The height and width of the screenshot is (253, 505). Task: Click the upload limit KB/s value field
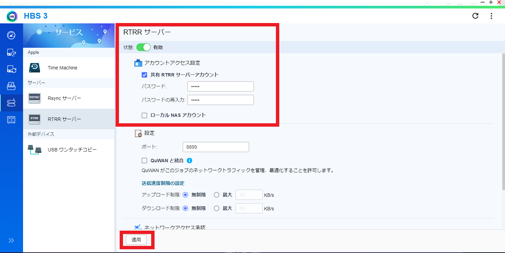tap(249, 195)
